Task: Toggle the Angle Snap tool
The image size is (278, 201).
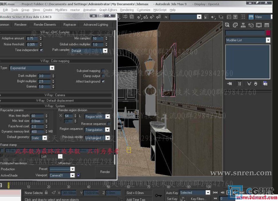Action: [146, 17]
